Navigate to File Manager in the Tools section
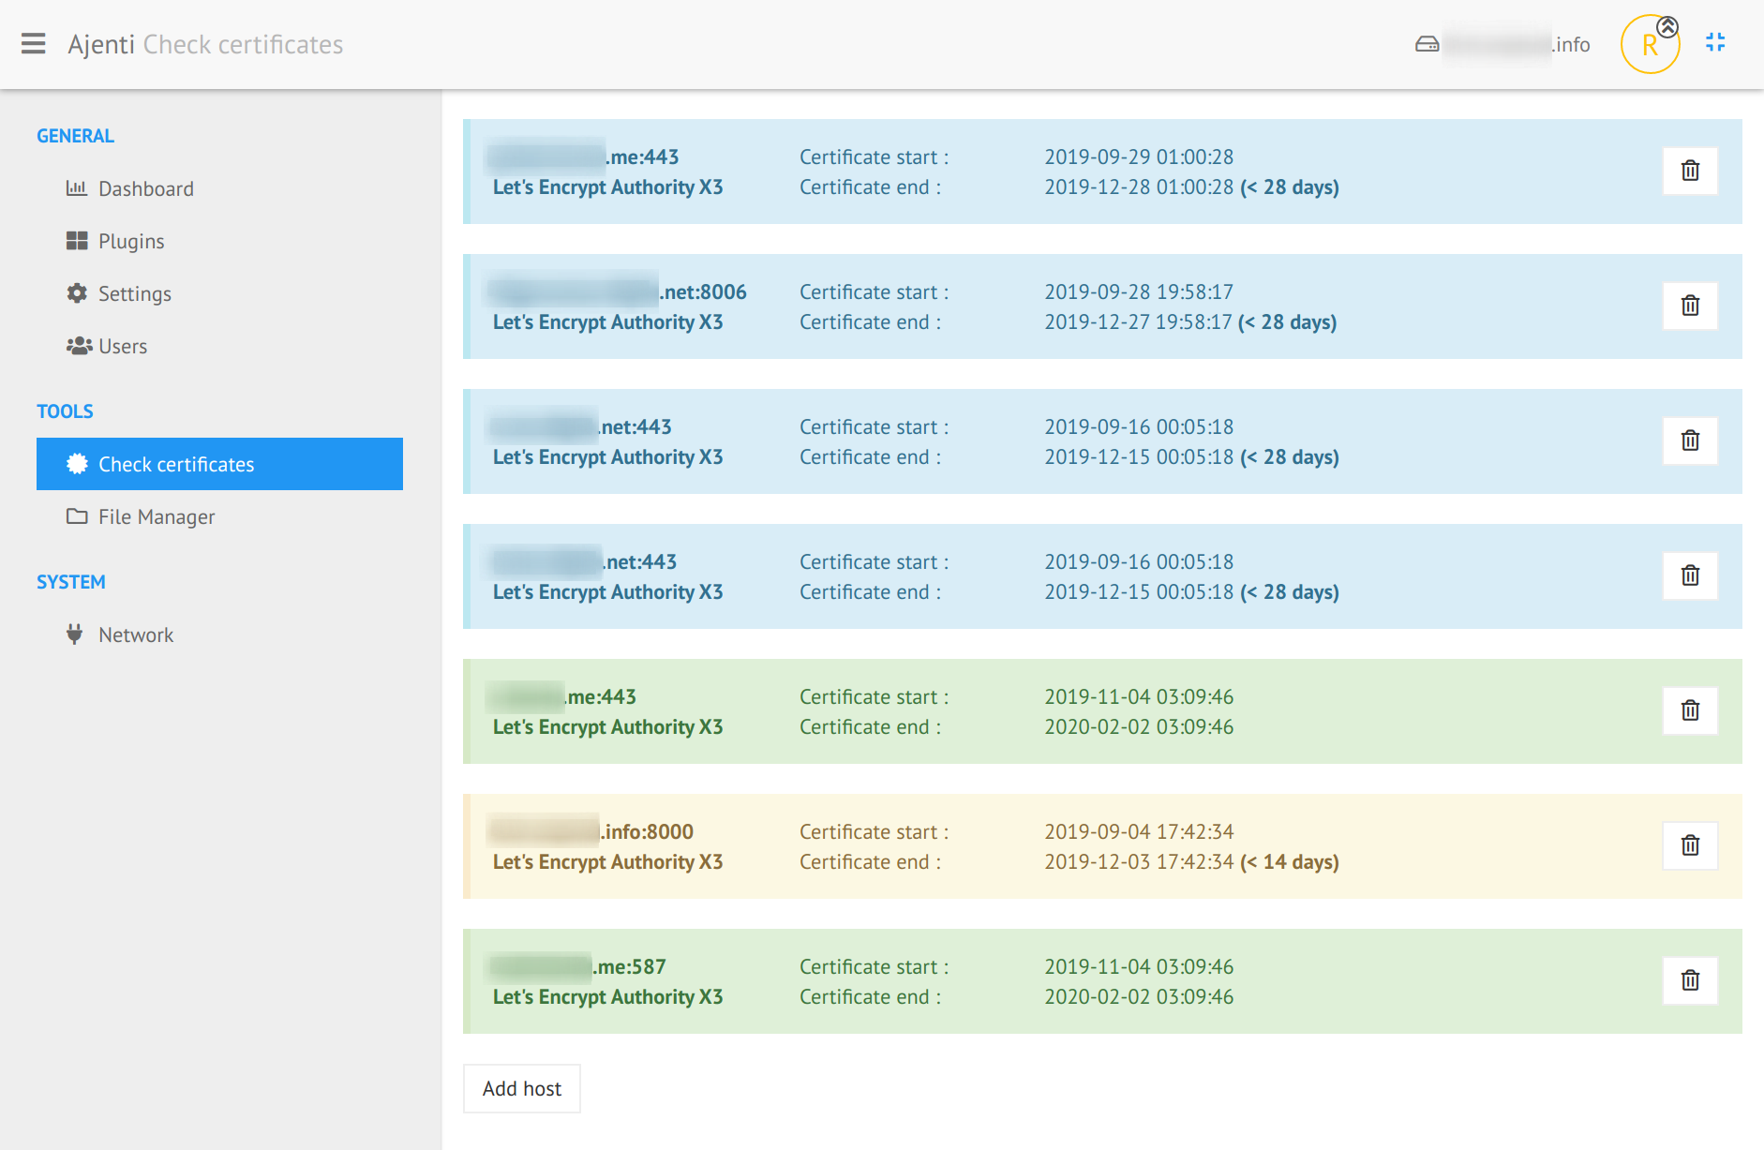1764x1150 pixels. click(x=157, y=515)
